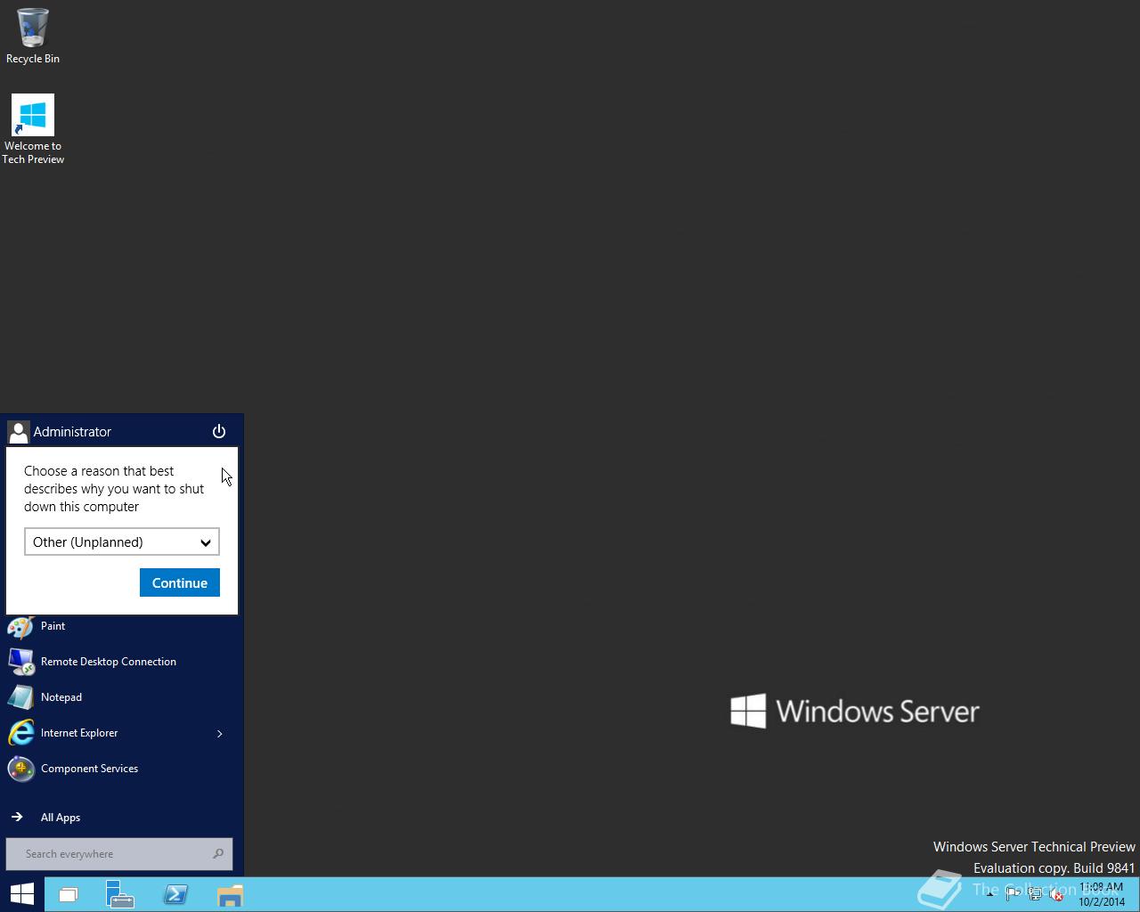Viewport: 1140px width, 912px height.
Task: Open Task View on taskbar
Action: pos(69,894)
